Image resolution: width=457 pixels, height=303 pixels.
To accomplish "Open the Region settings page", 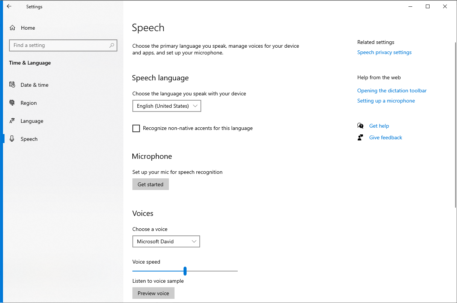I will (29, 103).
